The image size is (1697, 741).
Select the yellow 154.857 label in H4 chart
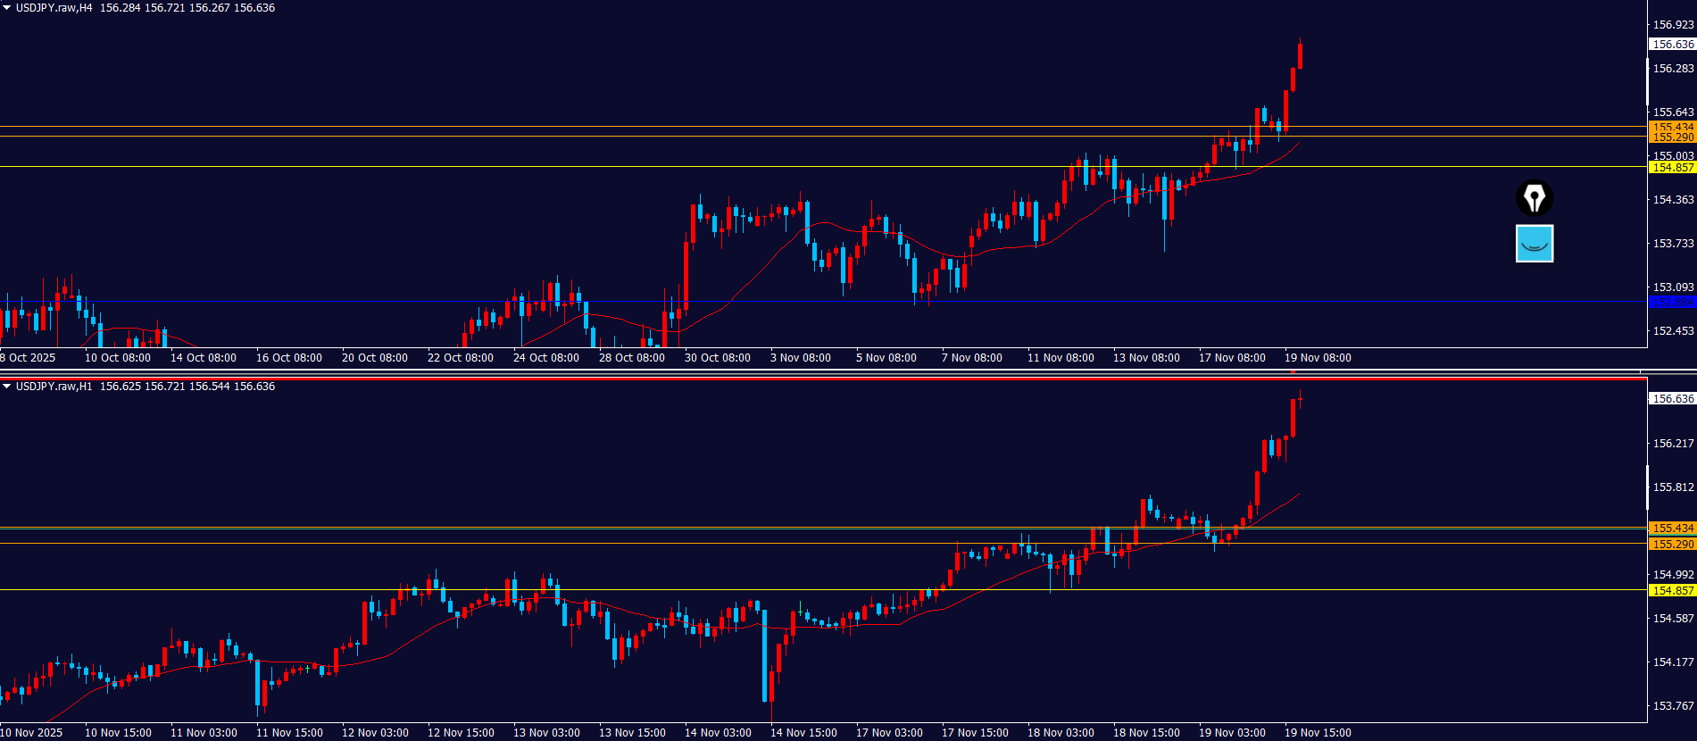1672,168
